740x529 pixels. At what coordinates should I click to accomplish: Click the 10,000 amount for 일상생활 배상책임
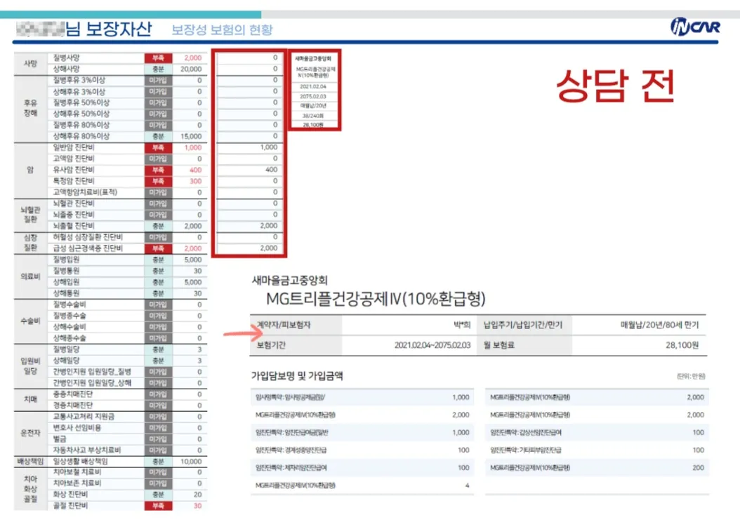click(x=191, y=462)
